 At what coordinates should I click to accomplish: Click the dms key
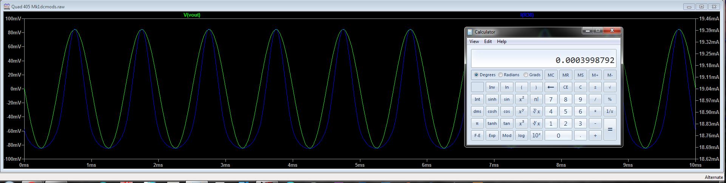click(477, 111)
